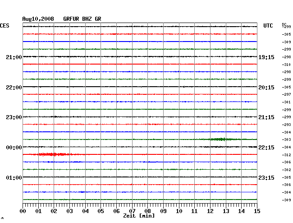Select the 22:00 local time label

(14, 88)
